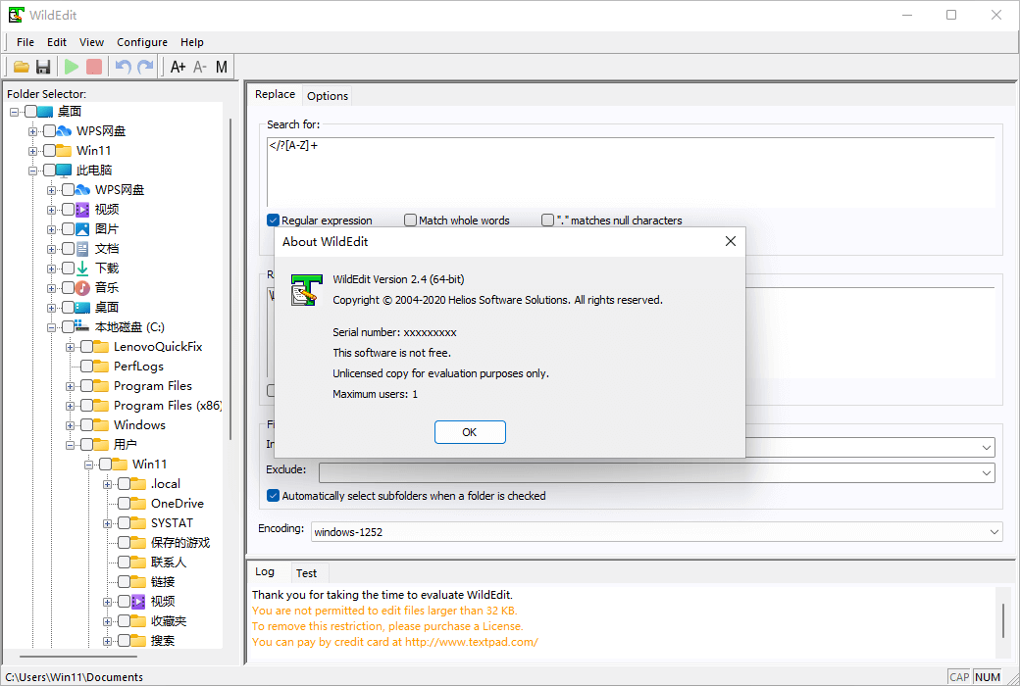The image size is (1020, 686).
Task: Click the Undo arrow toolbar icon
Action: [123, 67]
